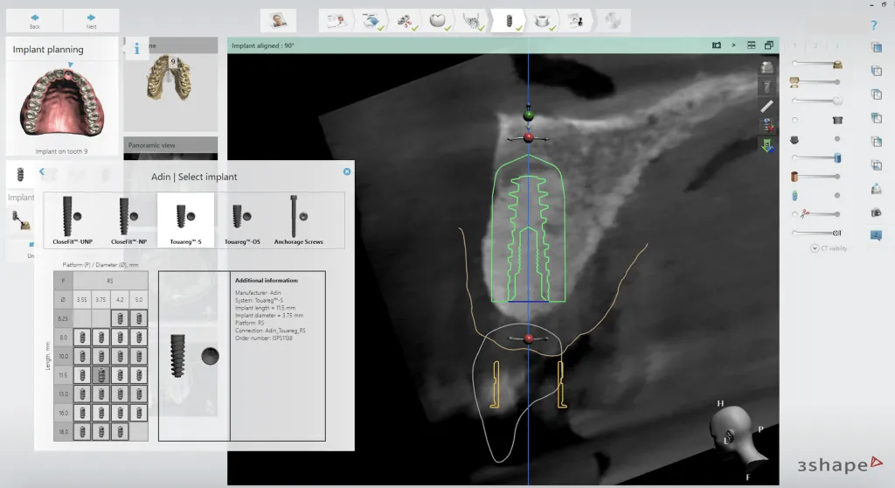The image size is (895, 488).
Task: Open the approval stamp workflow step
Action: click(577, 21)
